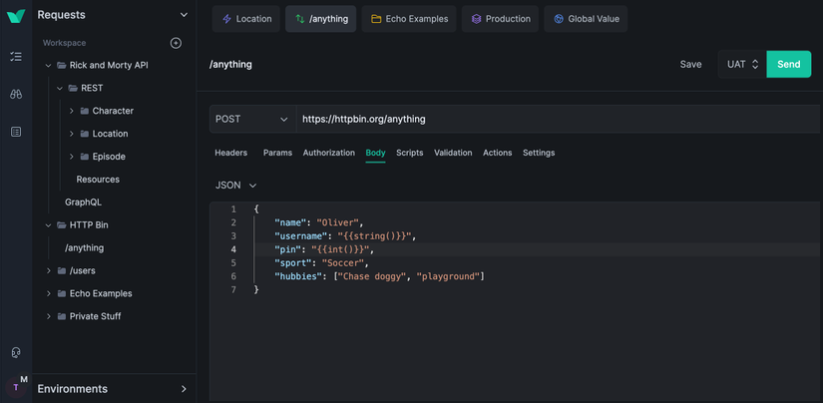Viewport: 823px width, 403px height.
Task: Open the UAT environment selector
Action: (x=741, y=64)
